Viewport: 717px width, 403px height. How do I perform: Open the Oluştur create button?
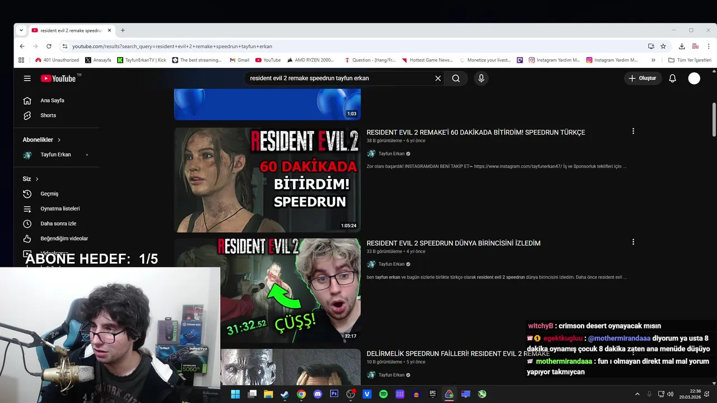(x=642, y=78)
